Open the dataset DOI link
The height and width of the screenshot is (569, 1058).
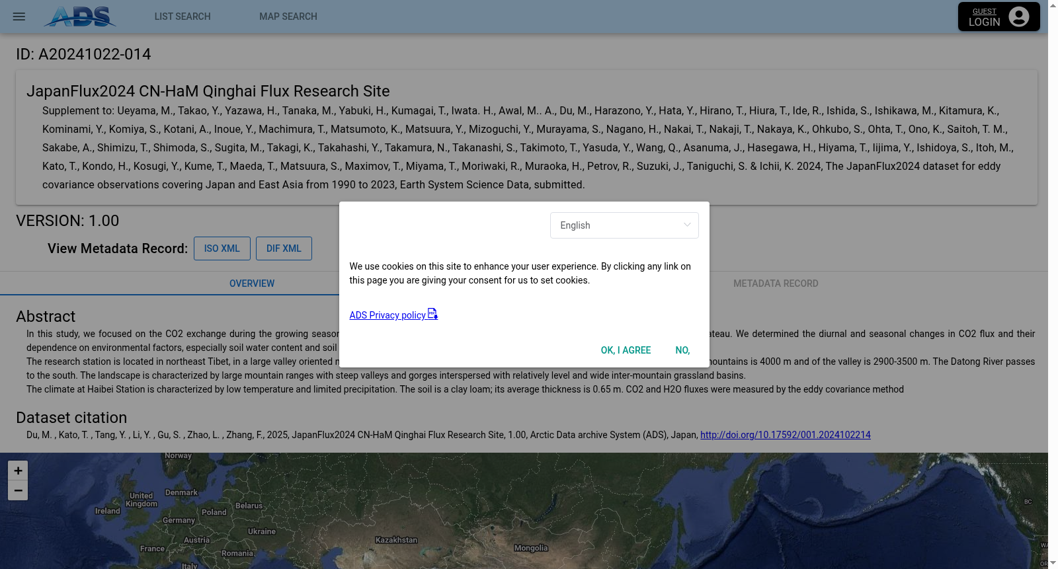tap(786, 435)
